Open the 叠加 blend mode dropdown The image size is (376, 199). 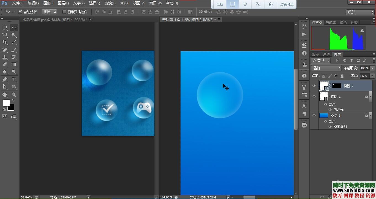(326, 68)
